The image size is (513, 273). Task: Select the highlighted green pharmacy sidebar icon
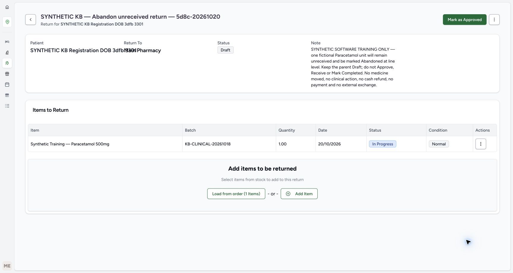tap(7, 63)
